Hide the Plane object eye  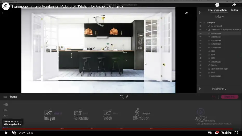[200, 65]
